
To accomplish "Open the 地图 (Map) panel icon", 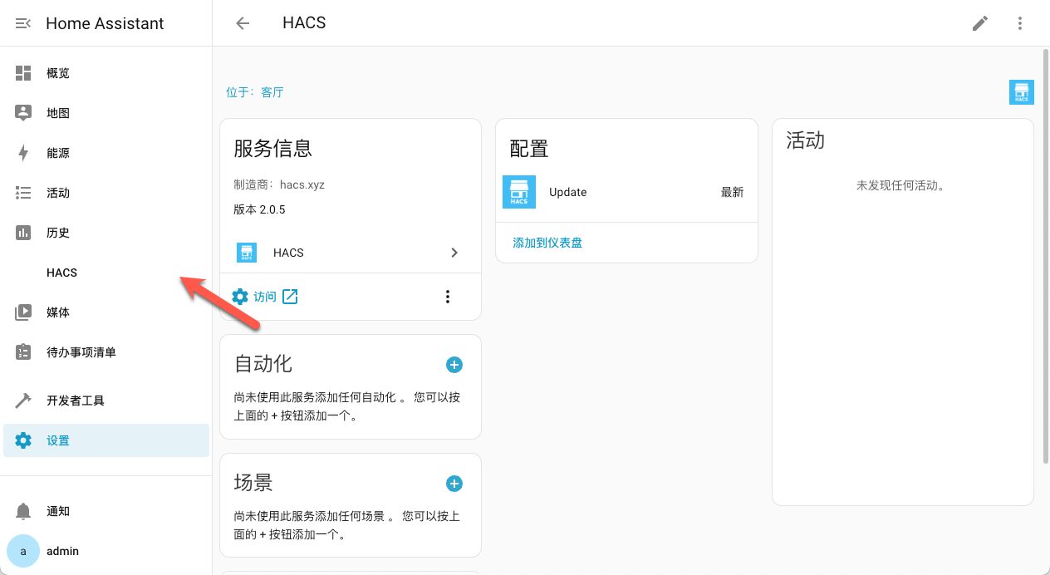I will 23,113.
